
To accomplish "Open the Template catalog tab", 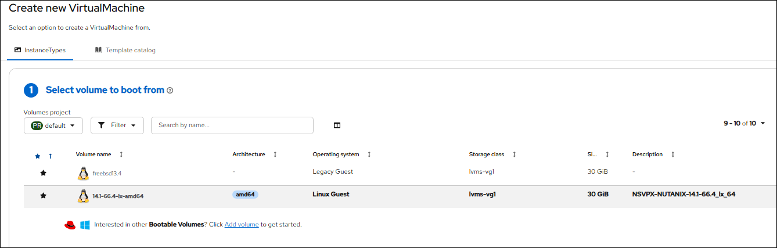I will pyautogui.click(x=125, y=50).
